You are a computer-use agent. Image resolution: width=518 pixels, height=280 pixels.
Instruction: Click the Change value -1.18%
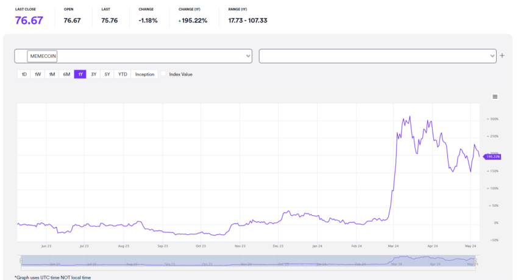(x=148, y=21)
